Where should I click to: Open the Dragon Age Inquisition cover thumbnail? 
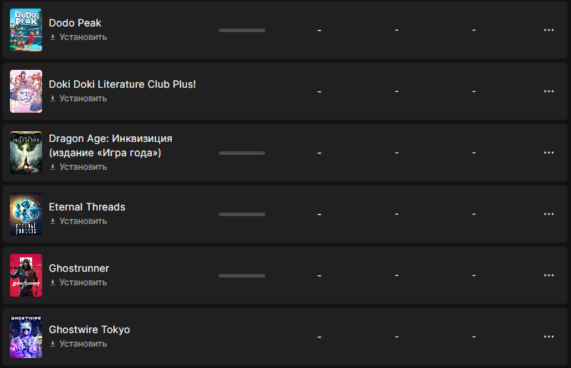click(26, 153)
